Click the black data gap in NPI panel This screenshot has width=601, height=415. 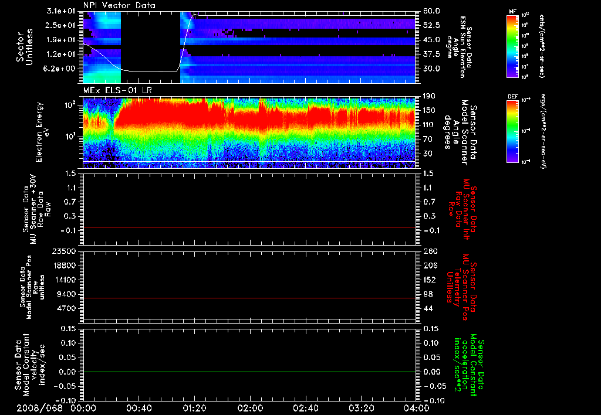150,41
